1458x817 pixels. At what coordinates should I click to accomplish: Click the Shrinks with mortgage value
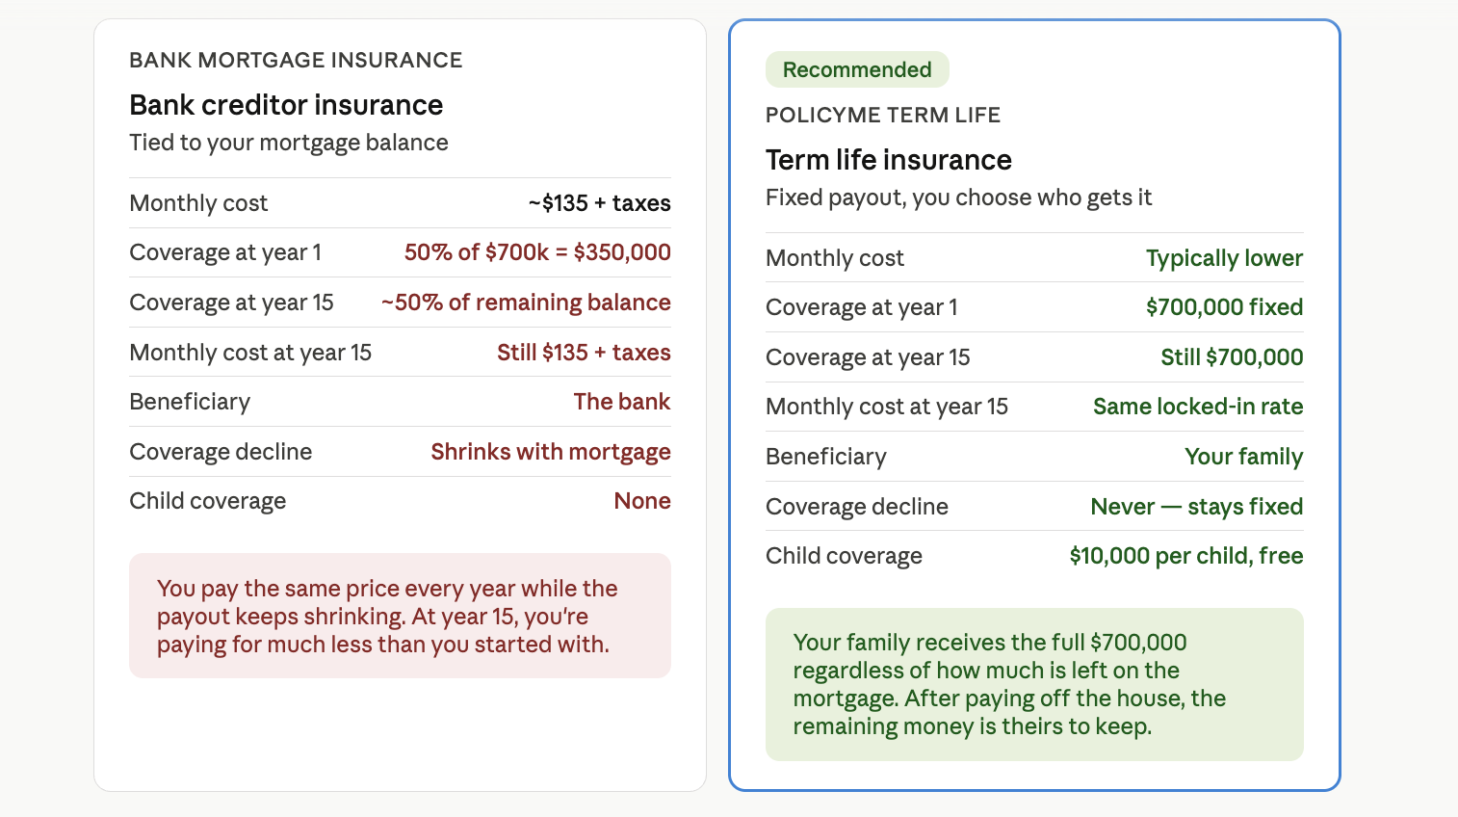(x=551, y=452)
